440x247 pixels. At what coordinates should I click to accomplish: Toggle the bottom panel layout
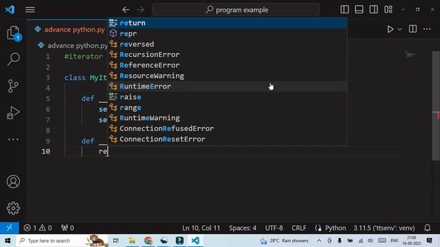pos(359,10)
